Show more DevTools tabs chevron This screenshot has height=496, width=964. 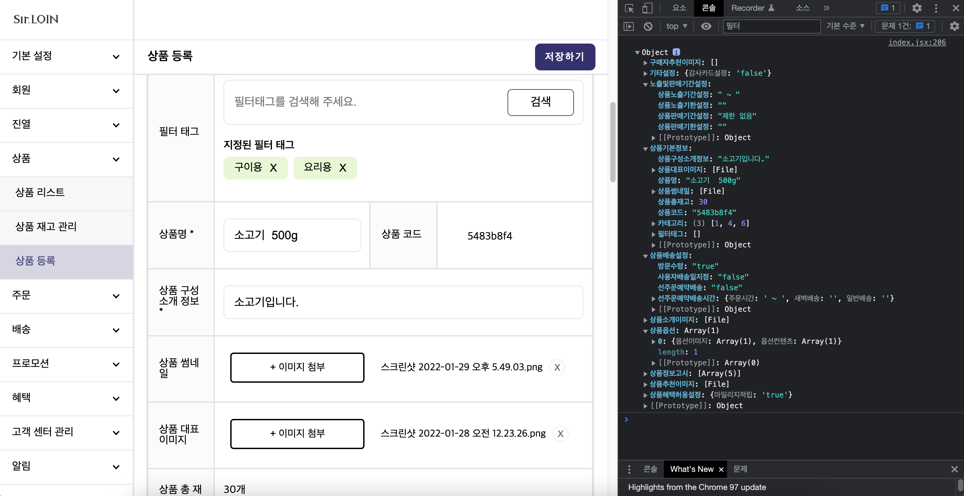point(827,8)
